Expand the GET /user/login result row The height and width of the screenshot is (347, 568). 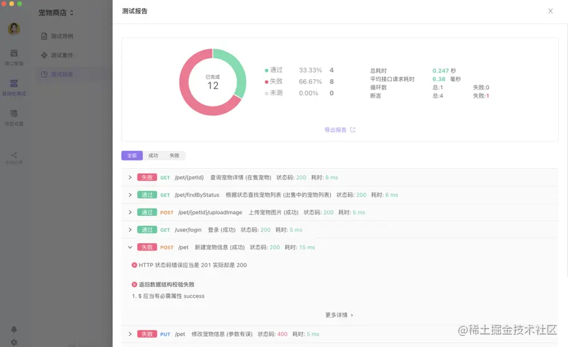(130, 229)
